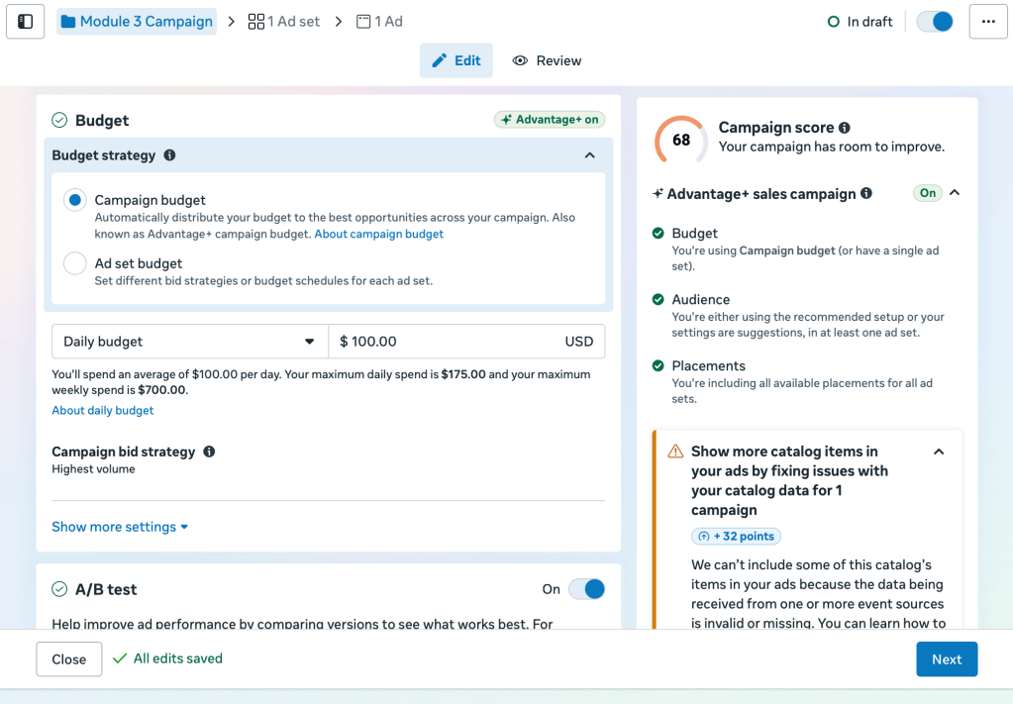1013x704 pixels.
Task: Collapse the Budget strategy section
Action: 589,155
